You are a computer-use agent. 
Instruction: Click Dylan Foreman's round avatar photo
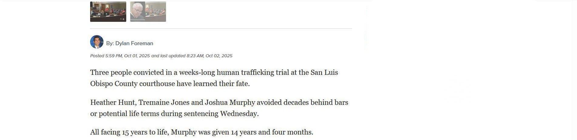click(x=97, y=42)
